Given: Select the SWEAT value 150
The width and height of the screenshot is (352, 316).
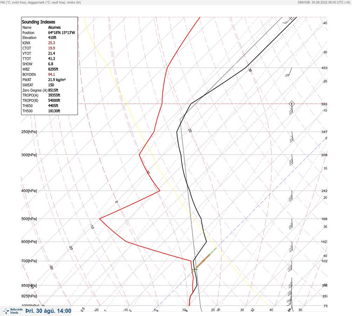Looking at the screenshot, I should pos(51,85).
